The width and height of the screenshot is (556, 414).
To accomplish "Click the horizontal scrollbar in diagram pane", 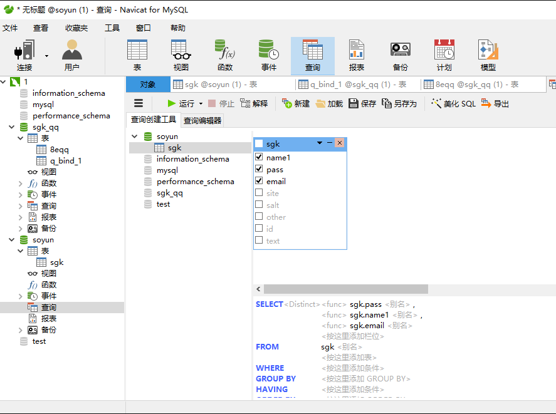I will (x=346, y=289).
